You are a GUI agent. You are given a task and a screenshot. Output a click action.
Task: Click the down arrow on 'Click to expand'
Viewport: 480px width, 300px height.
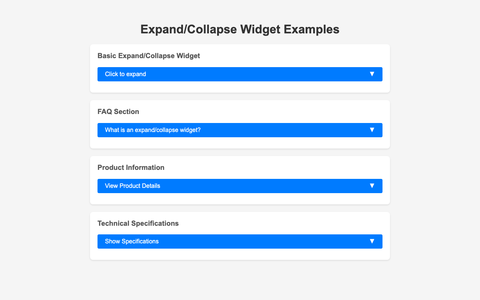tap(372, 74)
